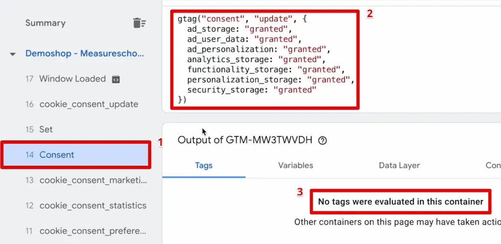Collapse the Demoshop container event list arrow
The height and width of the screenshot is (244, 501).
tap(13, 54)
